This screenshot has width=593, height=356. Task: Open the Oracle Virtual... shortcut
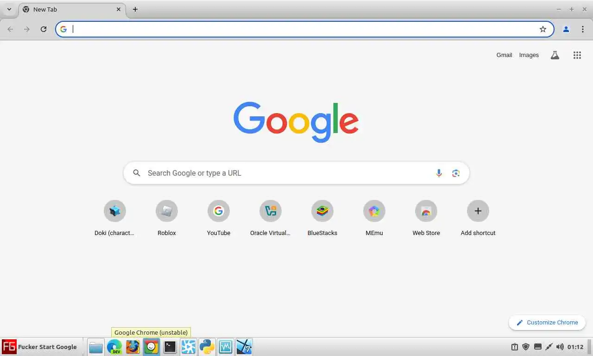[x=271, y=218]
